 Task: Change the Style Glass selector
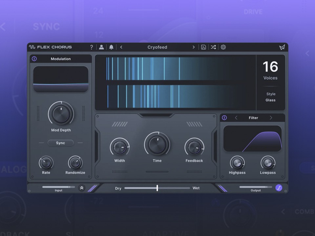pos(271,97)
